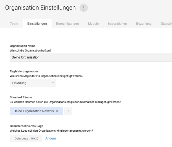Go to the Module tab
The height and width of the screenshot is (147, 172).
pyautogui.click(x=93, y=23)
